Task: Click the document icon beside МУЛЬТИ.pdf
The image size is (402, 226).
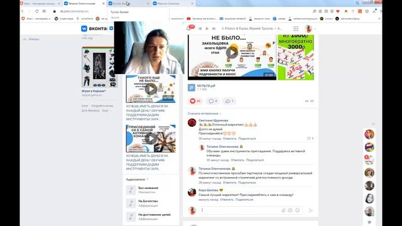Action: coord(191,88)
